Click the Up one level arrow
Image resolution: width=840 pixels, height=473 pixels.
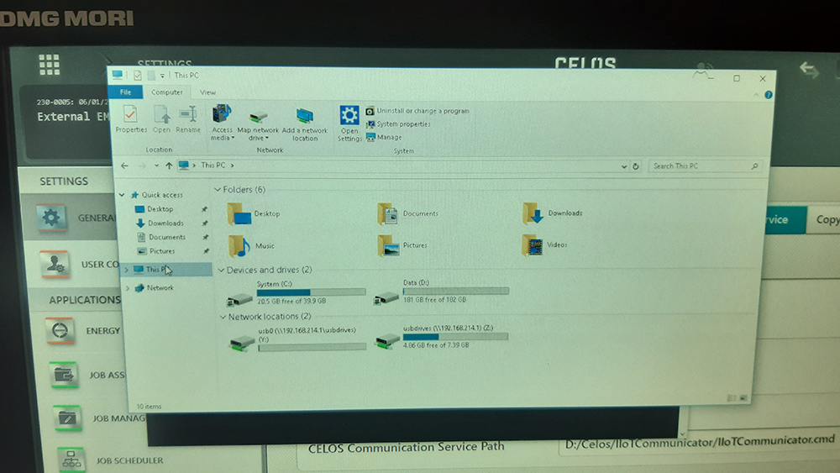169,166
